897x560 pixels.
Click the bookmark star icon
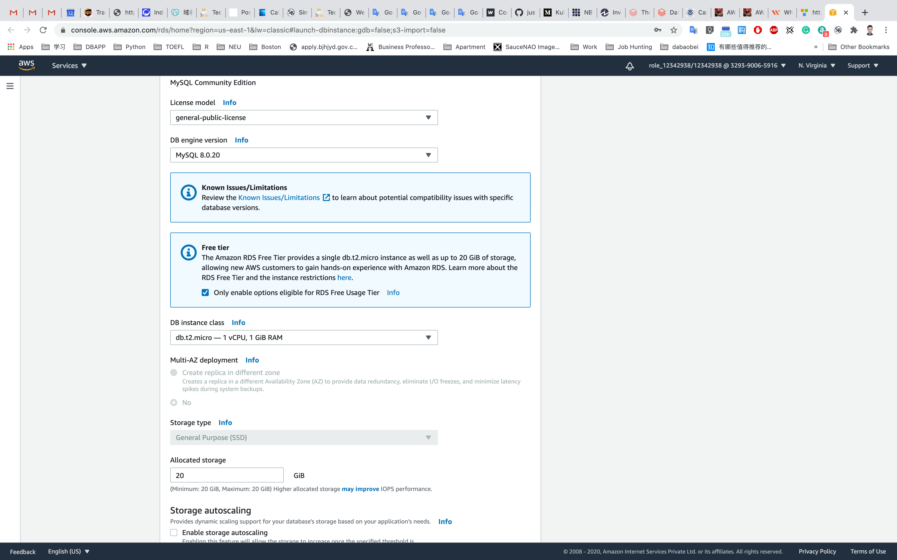pyautogui.click(x=674, y=30)
